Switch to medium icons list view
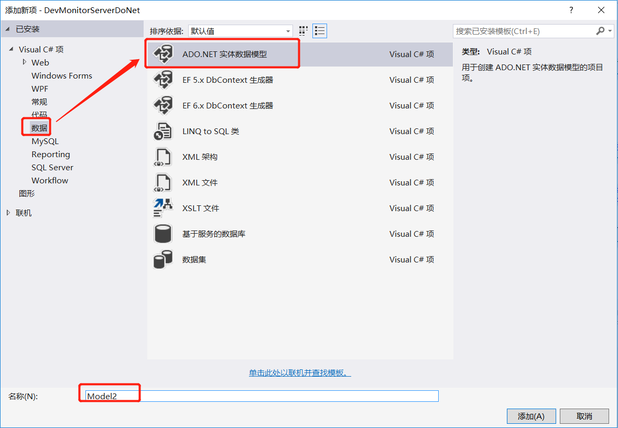 tap(320, 30)
